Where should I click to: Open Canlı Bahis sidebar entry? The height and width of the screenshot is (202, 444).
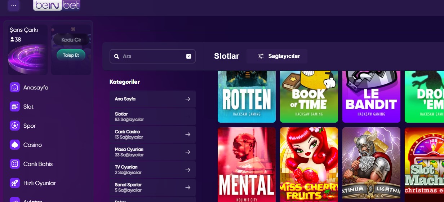[x=38, y=164]
